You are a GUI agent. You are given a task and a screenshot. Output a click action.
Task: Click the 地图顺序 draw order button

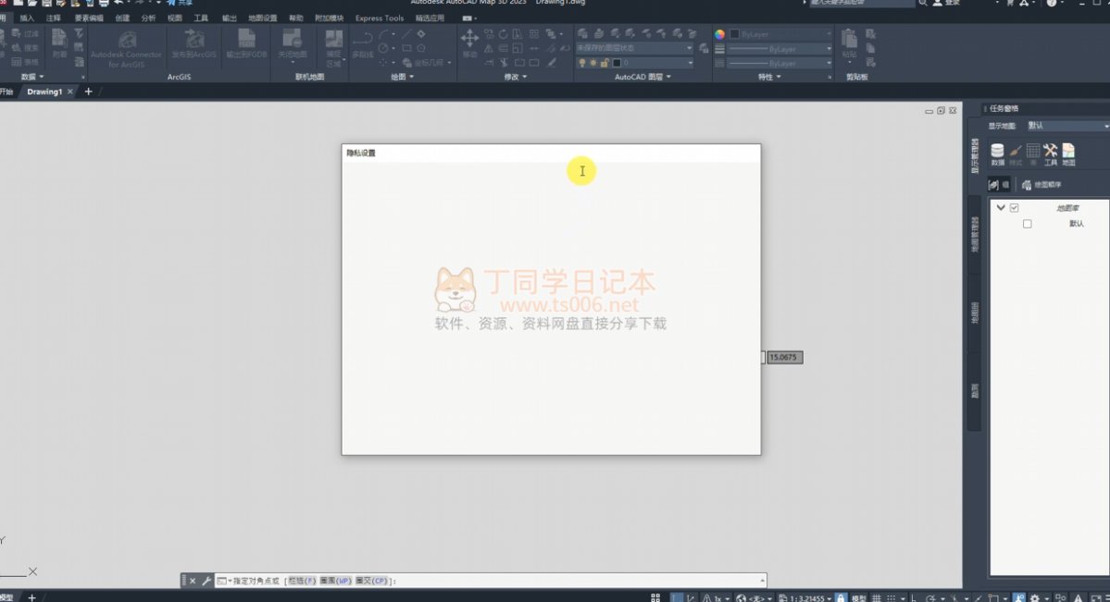pos(1041,185)
